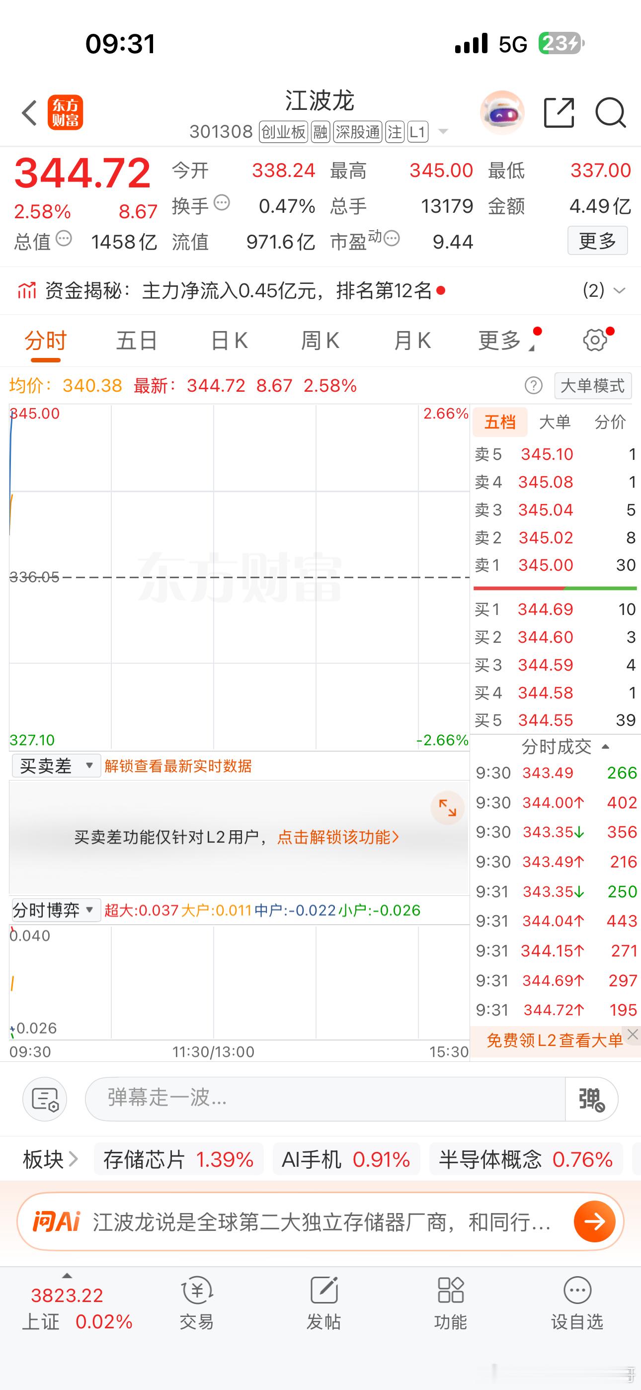Open the 东方财富 logo icon
Image resolution: width=641 pixels, height=1390 pixels.
click(65, 113)
